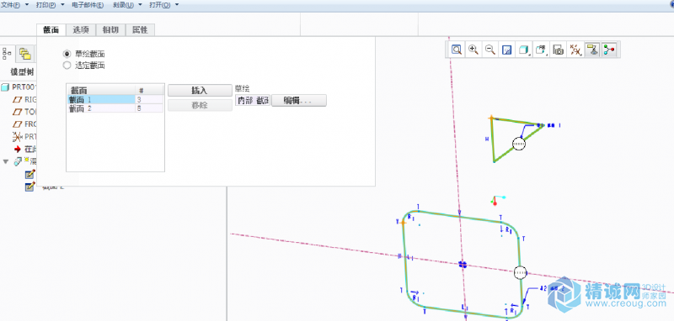Image resolution: width=674 pixels, height=321 pixels.
Task: Select the PRT001 part node in tree
Action: click(x=19, y=87)
